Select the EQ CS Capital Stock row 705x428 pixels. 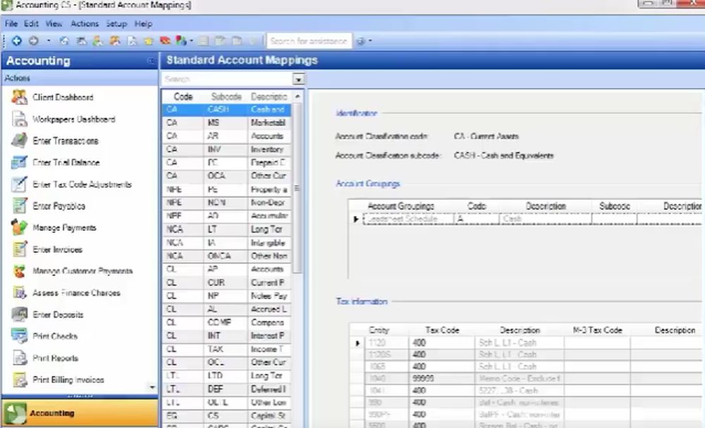[x=227, y=415]
